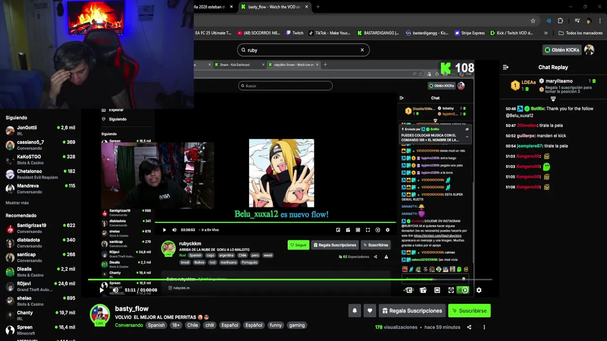Open the Conversando category link
Image resolution: width=607 pixels, height=341 pixels.
click(x=129, y=325)
